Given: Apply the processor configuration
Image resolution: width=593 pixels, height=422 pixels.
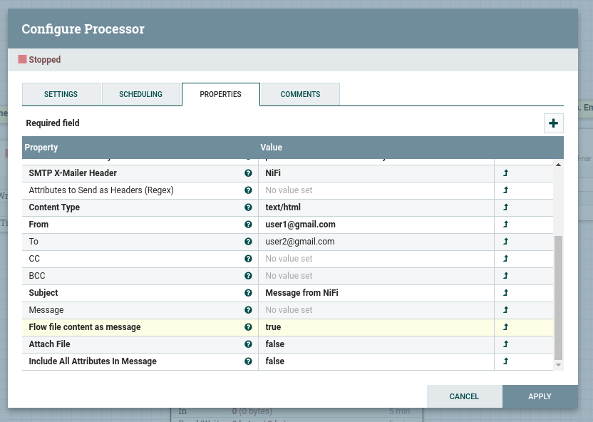Looking at the screenshot, I should (x=540, y=396).
